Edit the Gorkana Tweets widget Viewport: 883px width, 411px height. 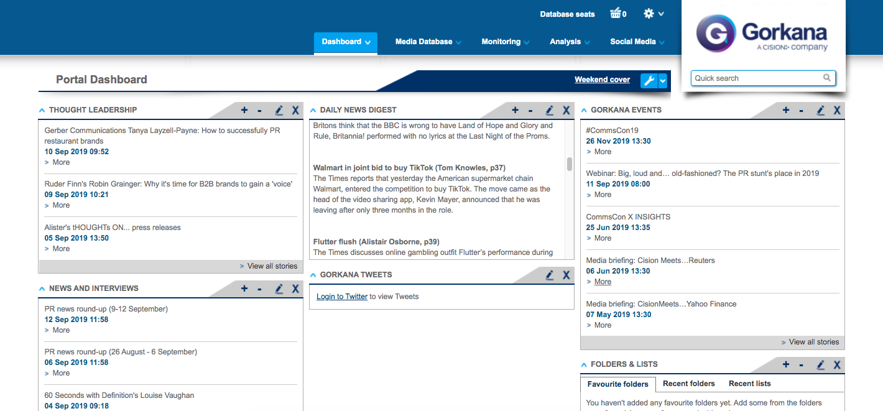[x=550, y=275]
